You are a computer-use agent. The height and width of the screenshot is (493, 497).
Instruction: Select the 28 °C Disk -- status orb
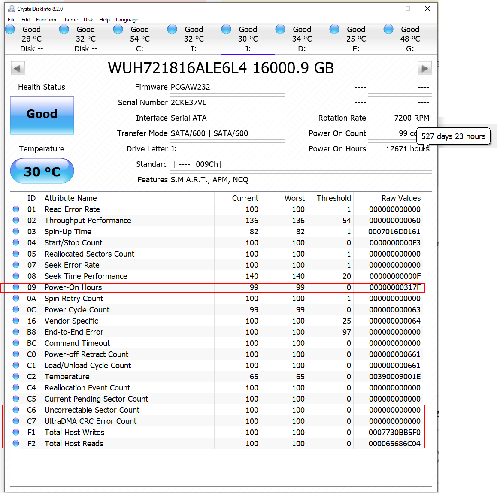(x=10, y=30)
